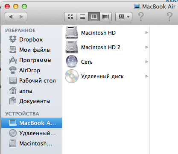Zoom window with green button
This screenshot has width=178, height=154.
tap(24, 6)
